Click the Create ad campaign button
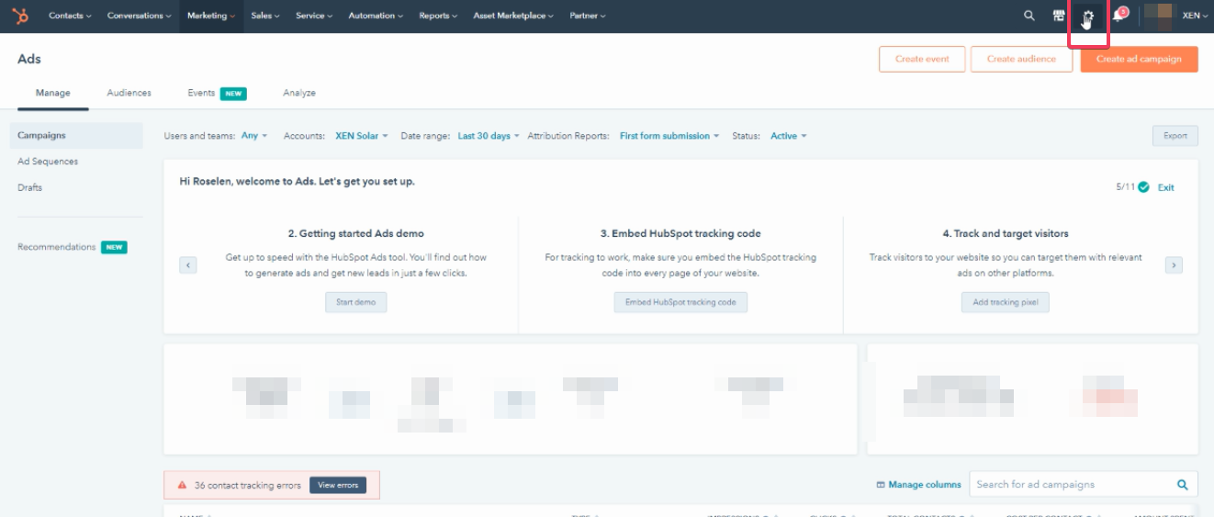This screenshot has width=1214, height=517. pyautogui.click(x=1139, y=59)
